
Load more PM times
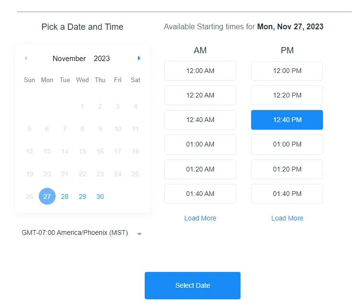[x=287, y=218]
